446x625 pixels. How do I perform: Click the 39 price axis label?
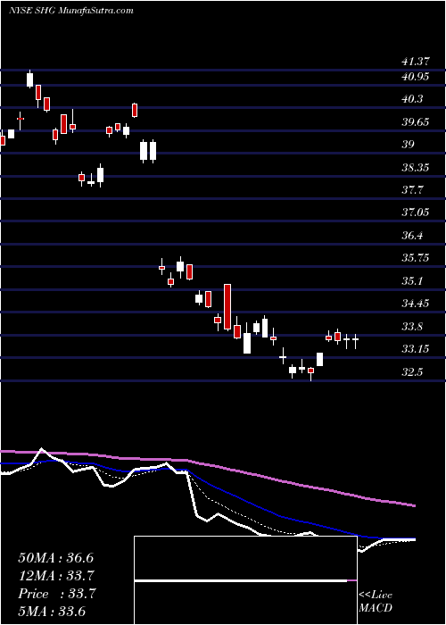(x=409, y=145)
